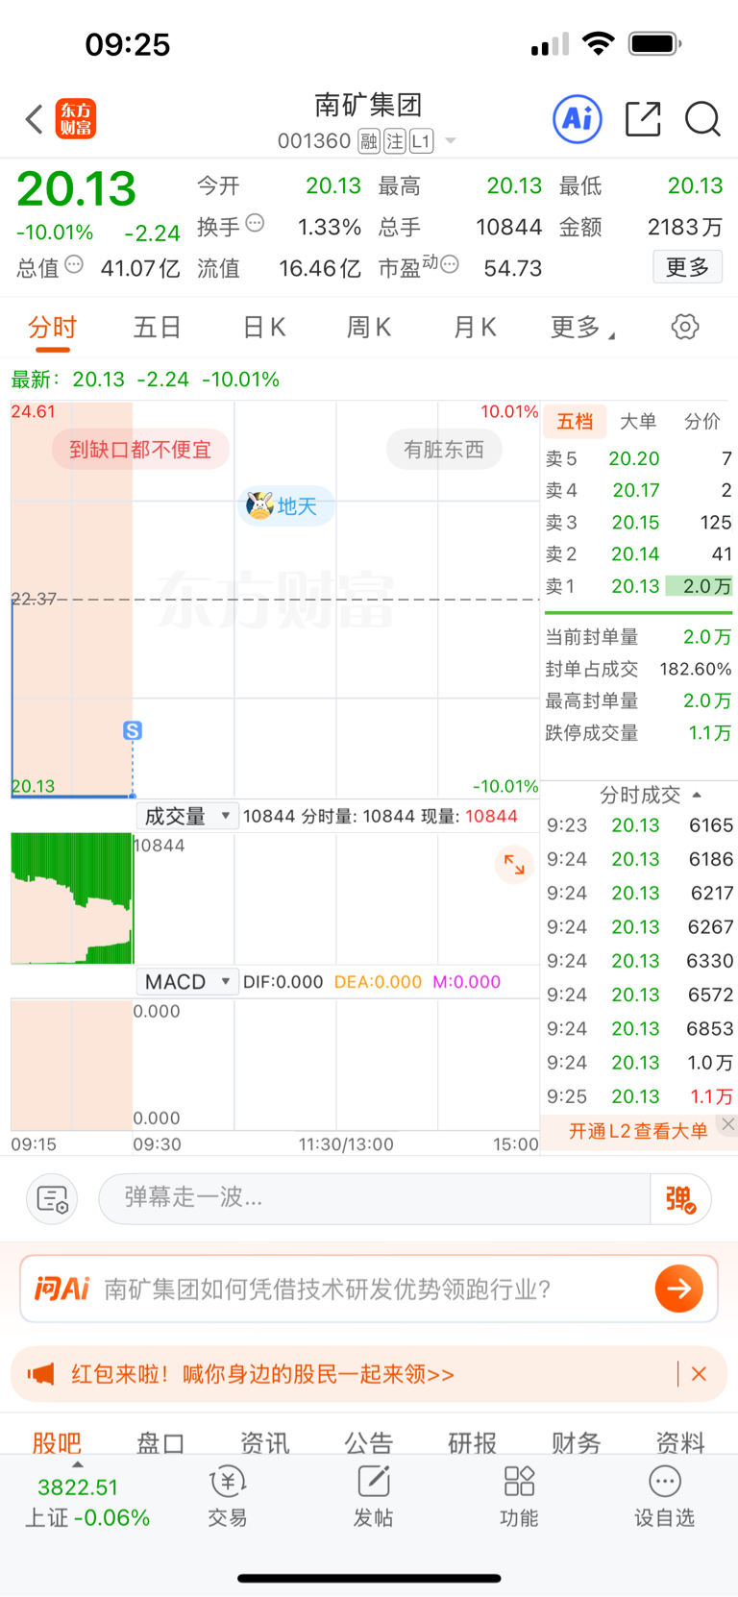The image size is (738, 1597).
Task: Tap the share export icon
Action: 643,119
